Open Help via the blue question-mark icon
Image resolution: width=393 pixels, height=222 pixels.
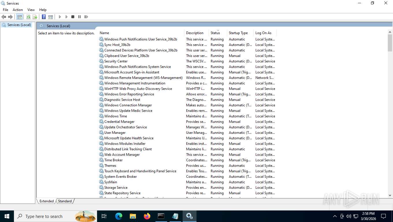pos(44,17)
